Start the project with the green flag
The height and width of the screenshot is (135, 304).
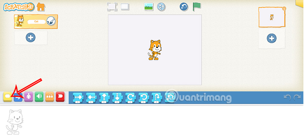tap(197, 7)
